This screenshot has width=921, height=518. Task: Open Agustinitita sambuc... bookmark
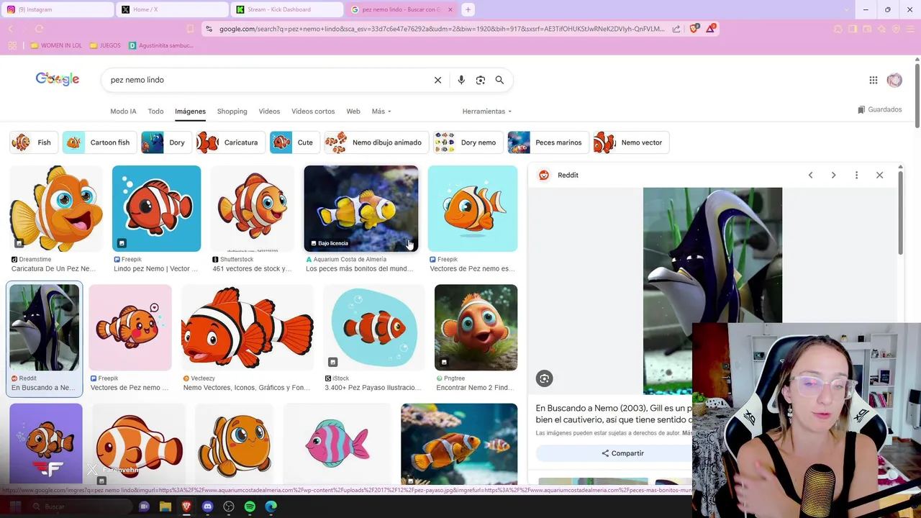(x=161, y=45)
